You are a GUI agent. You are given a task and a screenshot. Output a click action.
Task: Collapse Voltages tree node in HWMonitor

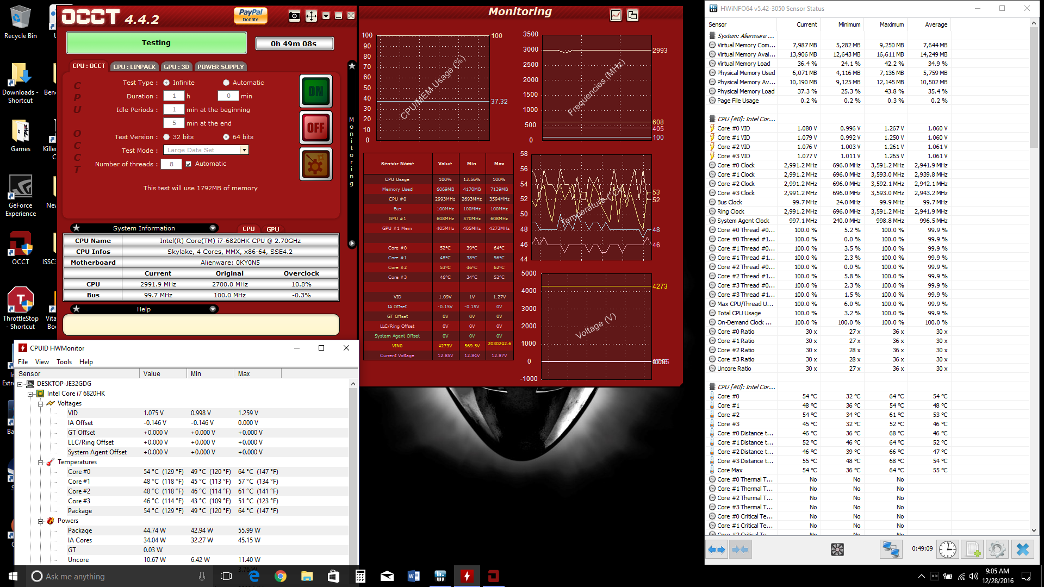[40, 403]
